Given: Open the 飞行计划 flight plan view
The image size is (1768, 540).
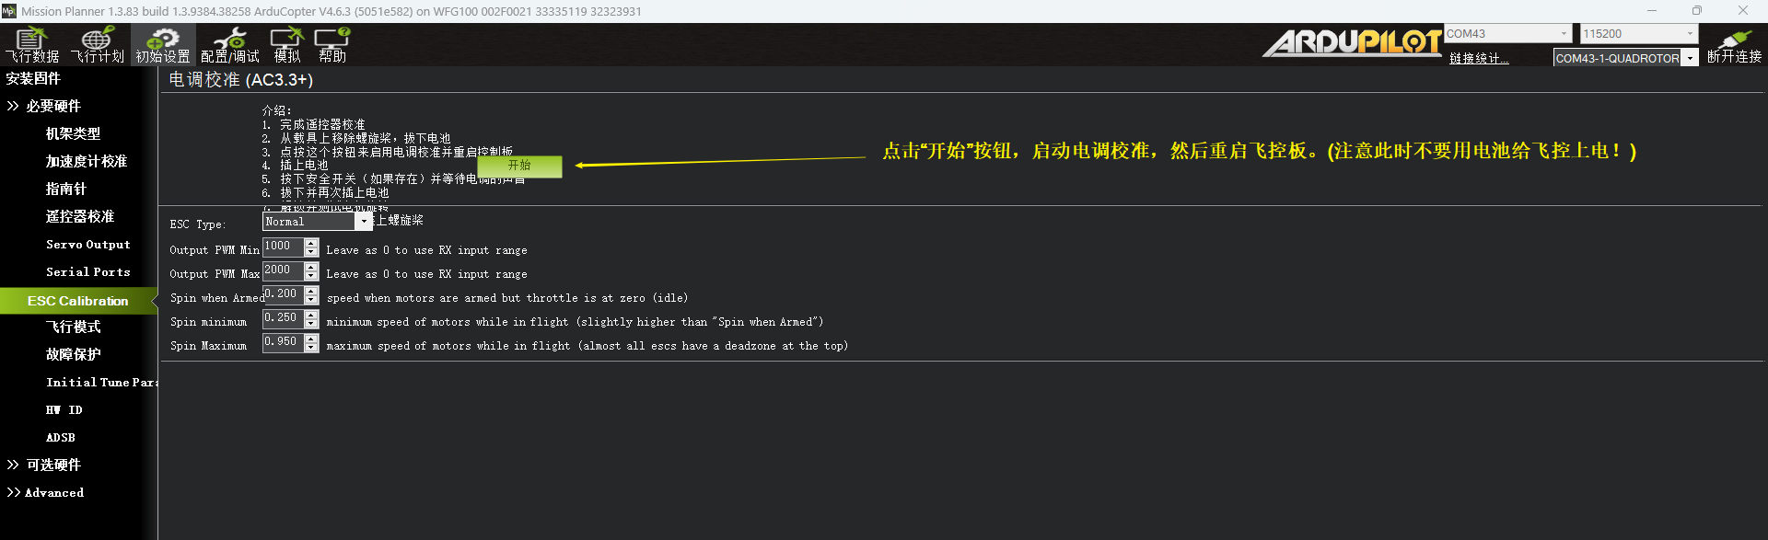Looking at the screenshot, I should pyautogui.click(x=98, y=45).
